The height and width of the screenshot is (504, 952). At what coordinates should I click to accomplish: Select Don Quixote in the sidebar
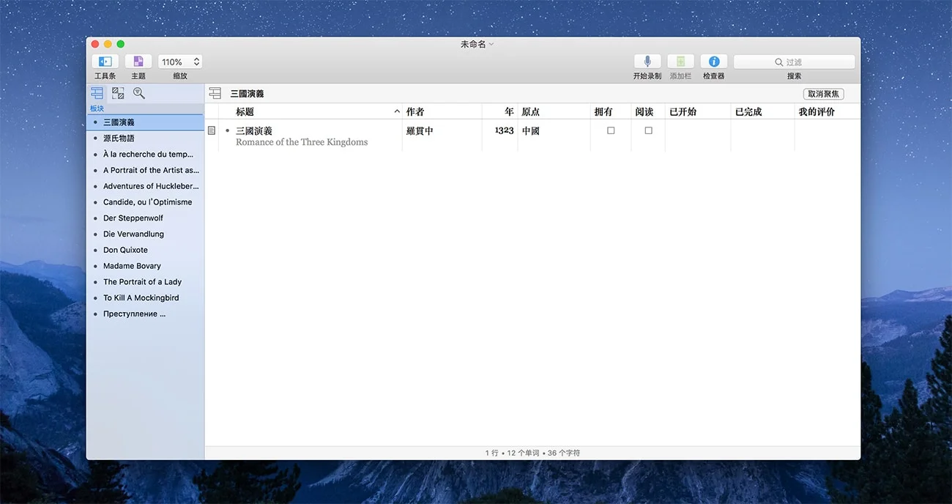pos(125,250)
